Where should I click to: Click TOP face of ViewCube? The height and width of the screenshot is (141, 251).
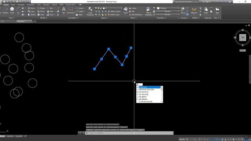click(242, 38)
